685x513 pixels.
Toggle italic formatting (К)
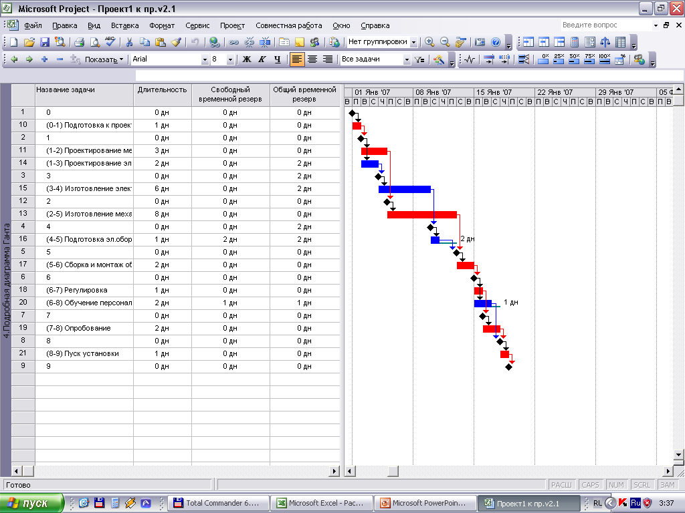click(x=262, y=59)
